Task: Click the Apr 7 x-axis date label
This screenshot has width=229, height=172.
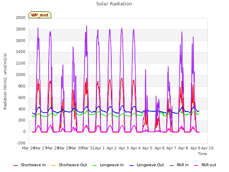Action: (x=171, y=148)
